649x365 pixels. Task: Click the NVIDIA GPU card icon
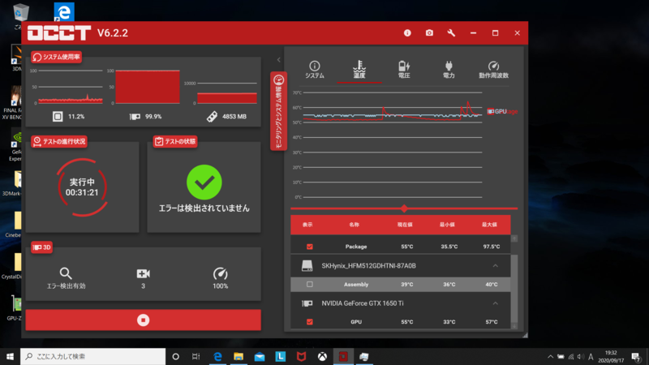307,303
